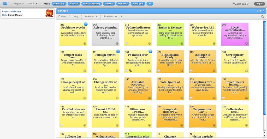
Task: Select the orange Blocked and Ready post-it
Action: 170,61
